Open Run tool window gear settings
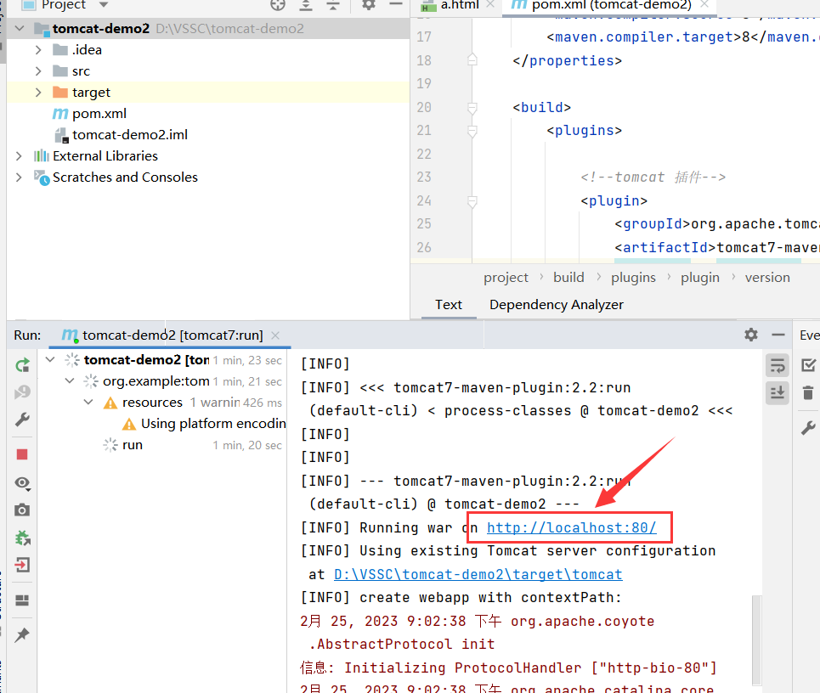This screenshot has width=820, height=693. pos(751,335)
